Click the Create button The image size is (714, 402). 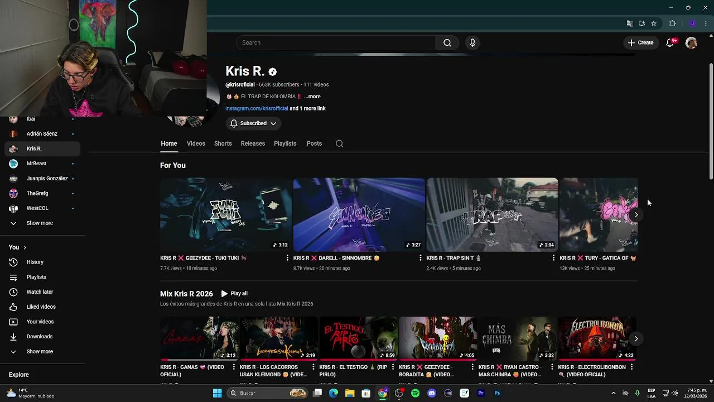click(640, 42)
